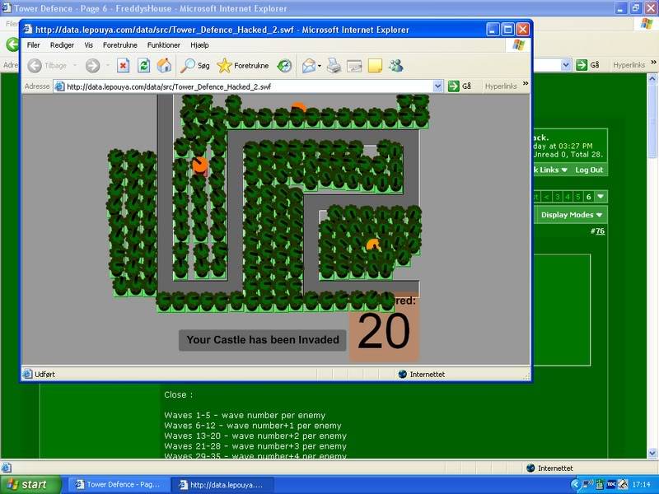This screenshot has height=494, width=659.
Task: Click page icon in the address bar
Action: 59,86
